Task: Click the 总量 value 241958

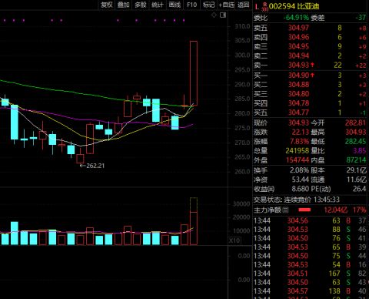Action: [x=298, y=150]
